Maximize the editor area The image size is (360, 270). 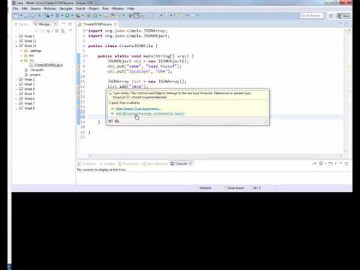tap(346, 24)
